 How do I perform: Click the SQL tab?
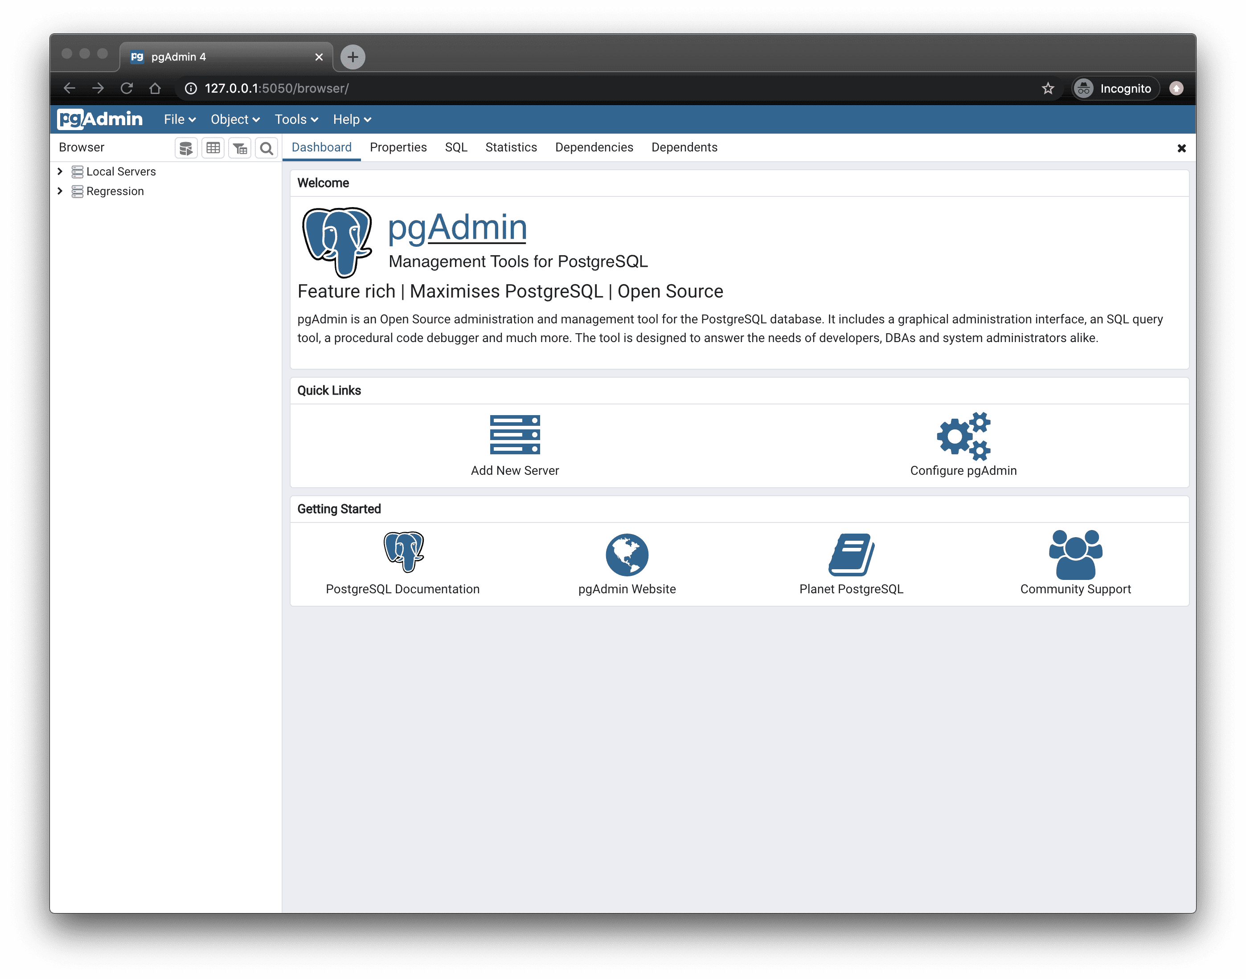click(x=456, y=147)
